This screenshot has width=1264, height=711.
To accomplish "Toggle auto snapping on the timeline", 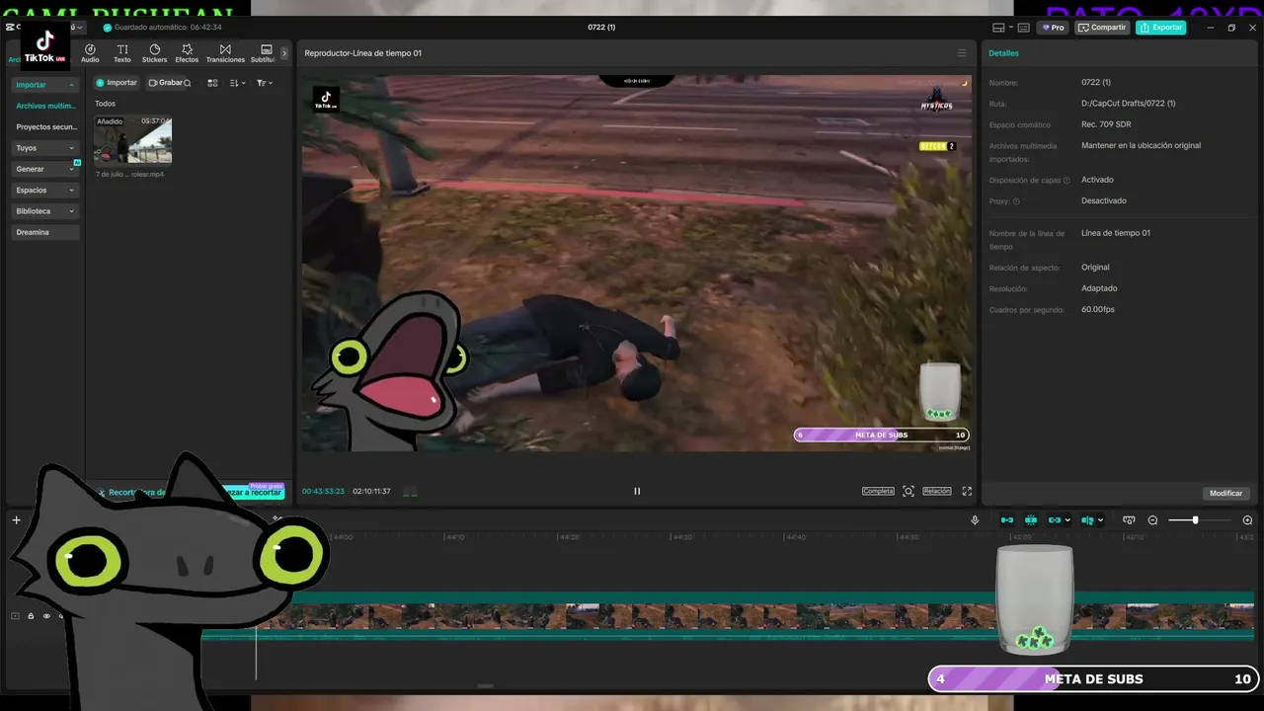I will [1031, 520].
